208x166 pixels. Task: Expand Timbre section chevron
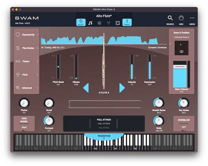tap(38, 61)
